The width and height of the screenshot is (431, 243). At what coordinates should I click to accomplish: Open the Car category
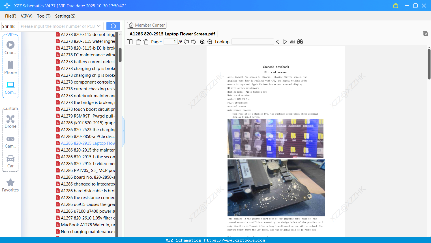pyautogui.click(x=10, y=161)
